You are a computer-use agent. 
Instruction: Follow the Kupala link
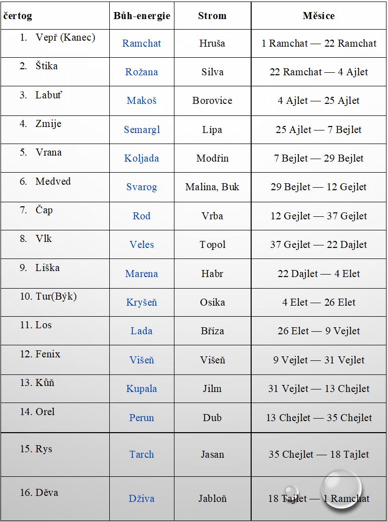(141, 388)
